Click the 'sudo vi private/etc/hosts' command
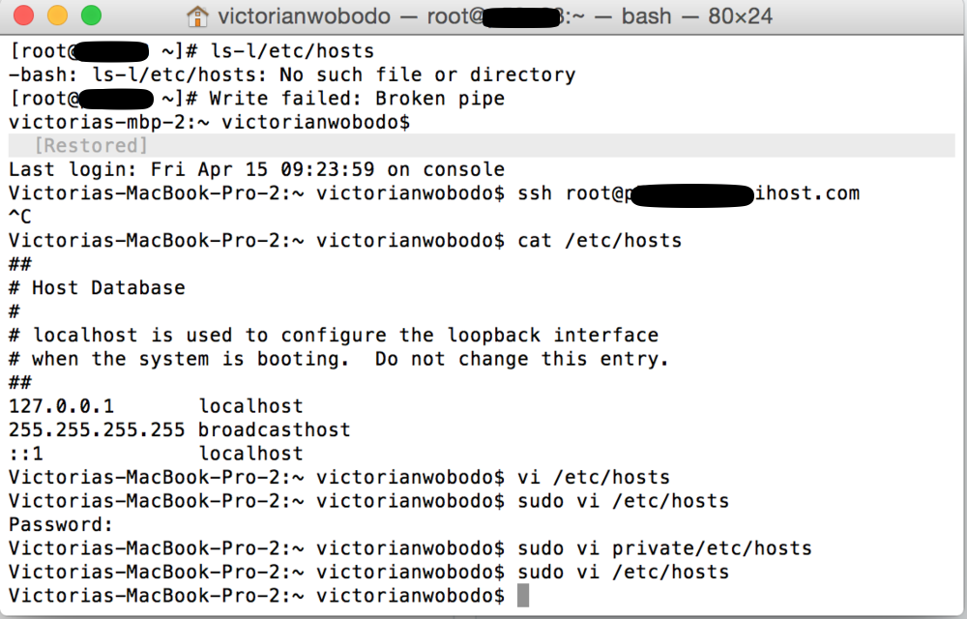Viewport: 967px width, 619px height. coord(664,548)
